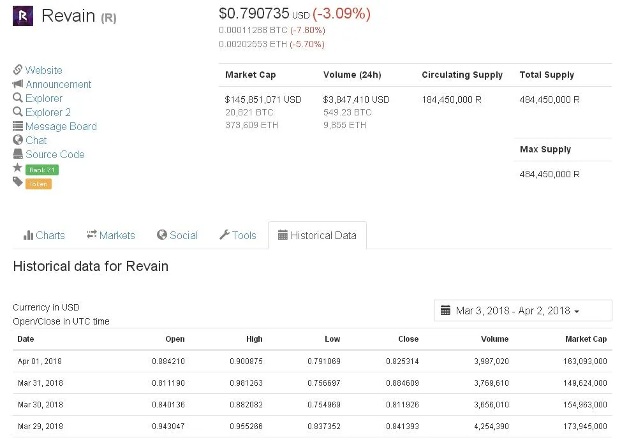Screen dimensions: 636x438
Task: Click the Mar 31 high value 0.981263
Action: point(246,383)
